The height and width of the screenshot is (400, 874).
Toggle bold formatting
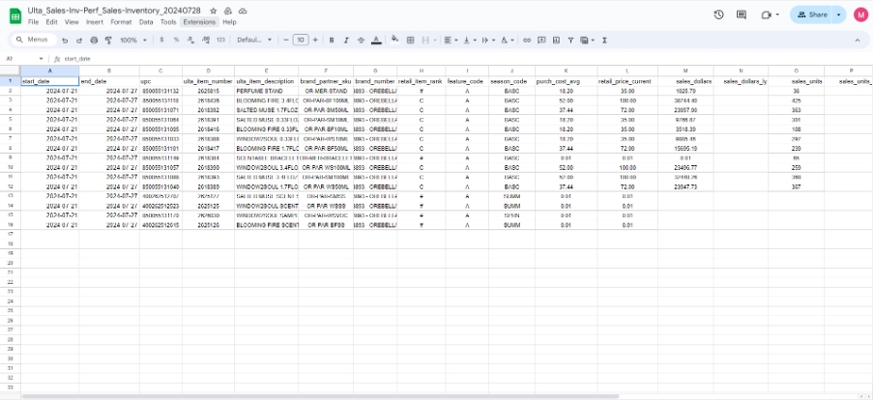click(x=332, y=40)
